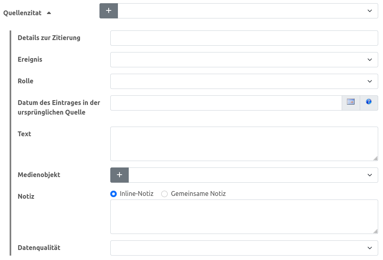Viewport: 383px width, 260px height.
Task: Open the Datenqualität dropdown
Action: click(244, 248)
